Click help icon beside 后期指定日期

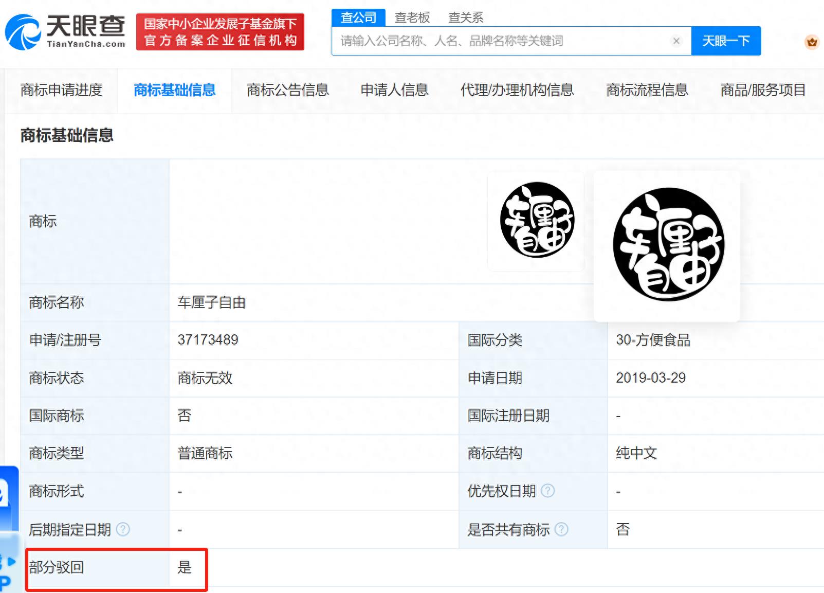point(123,529)
